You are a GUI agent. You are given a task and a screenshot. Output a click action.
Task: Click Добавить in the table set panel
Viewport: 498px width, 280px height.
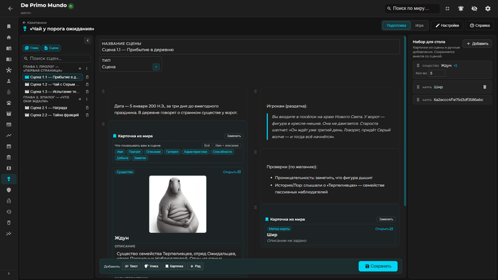pyautogui.click(x=477, y=43)
